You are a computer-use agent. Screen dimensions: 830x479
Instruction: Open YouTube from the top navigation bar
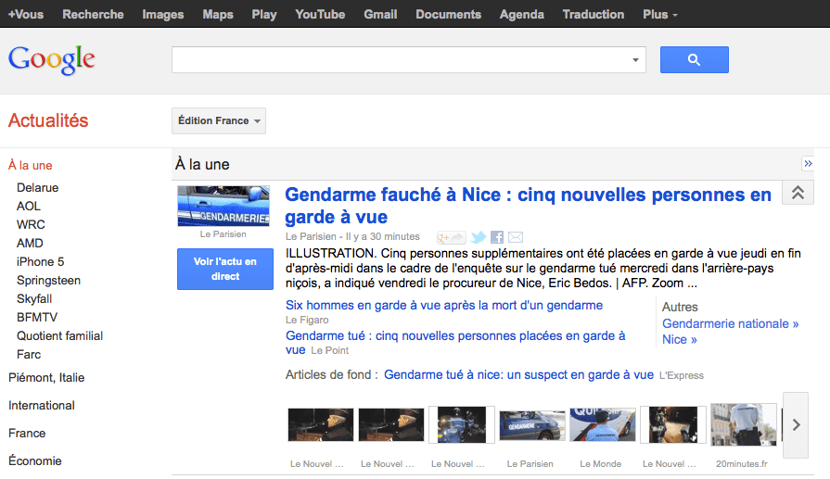(x=320, y=14)
